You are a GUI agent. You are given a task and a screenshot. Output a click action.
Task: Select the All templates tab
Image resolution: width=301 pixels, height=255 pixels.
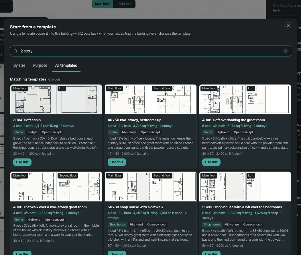[66, 66]
